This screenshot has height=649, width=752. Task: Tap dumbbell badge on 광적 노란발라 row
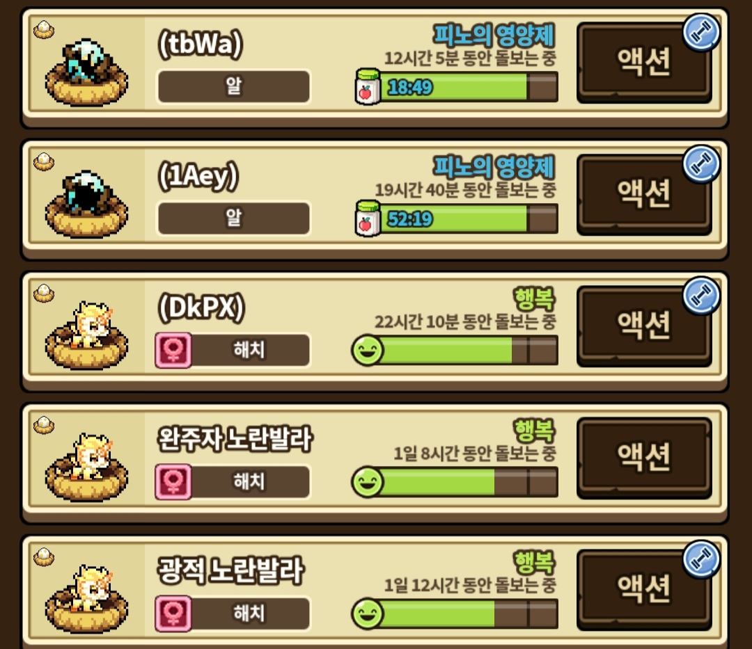(701, 559)
